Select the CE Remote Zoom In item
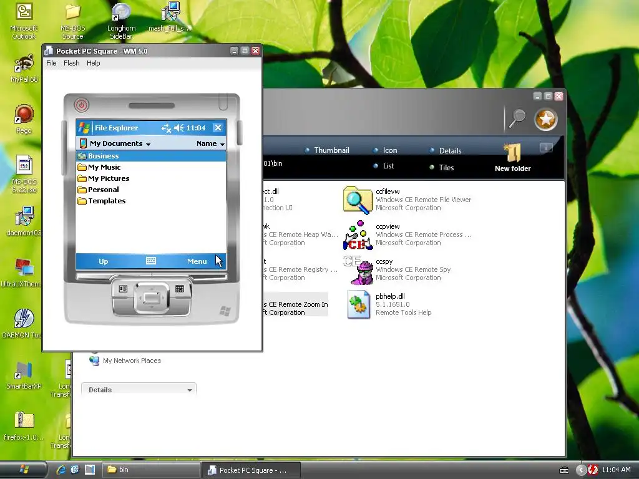 point(296,304)
